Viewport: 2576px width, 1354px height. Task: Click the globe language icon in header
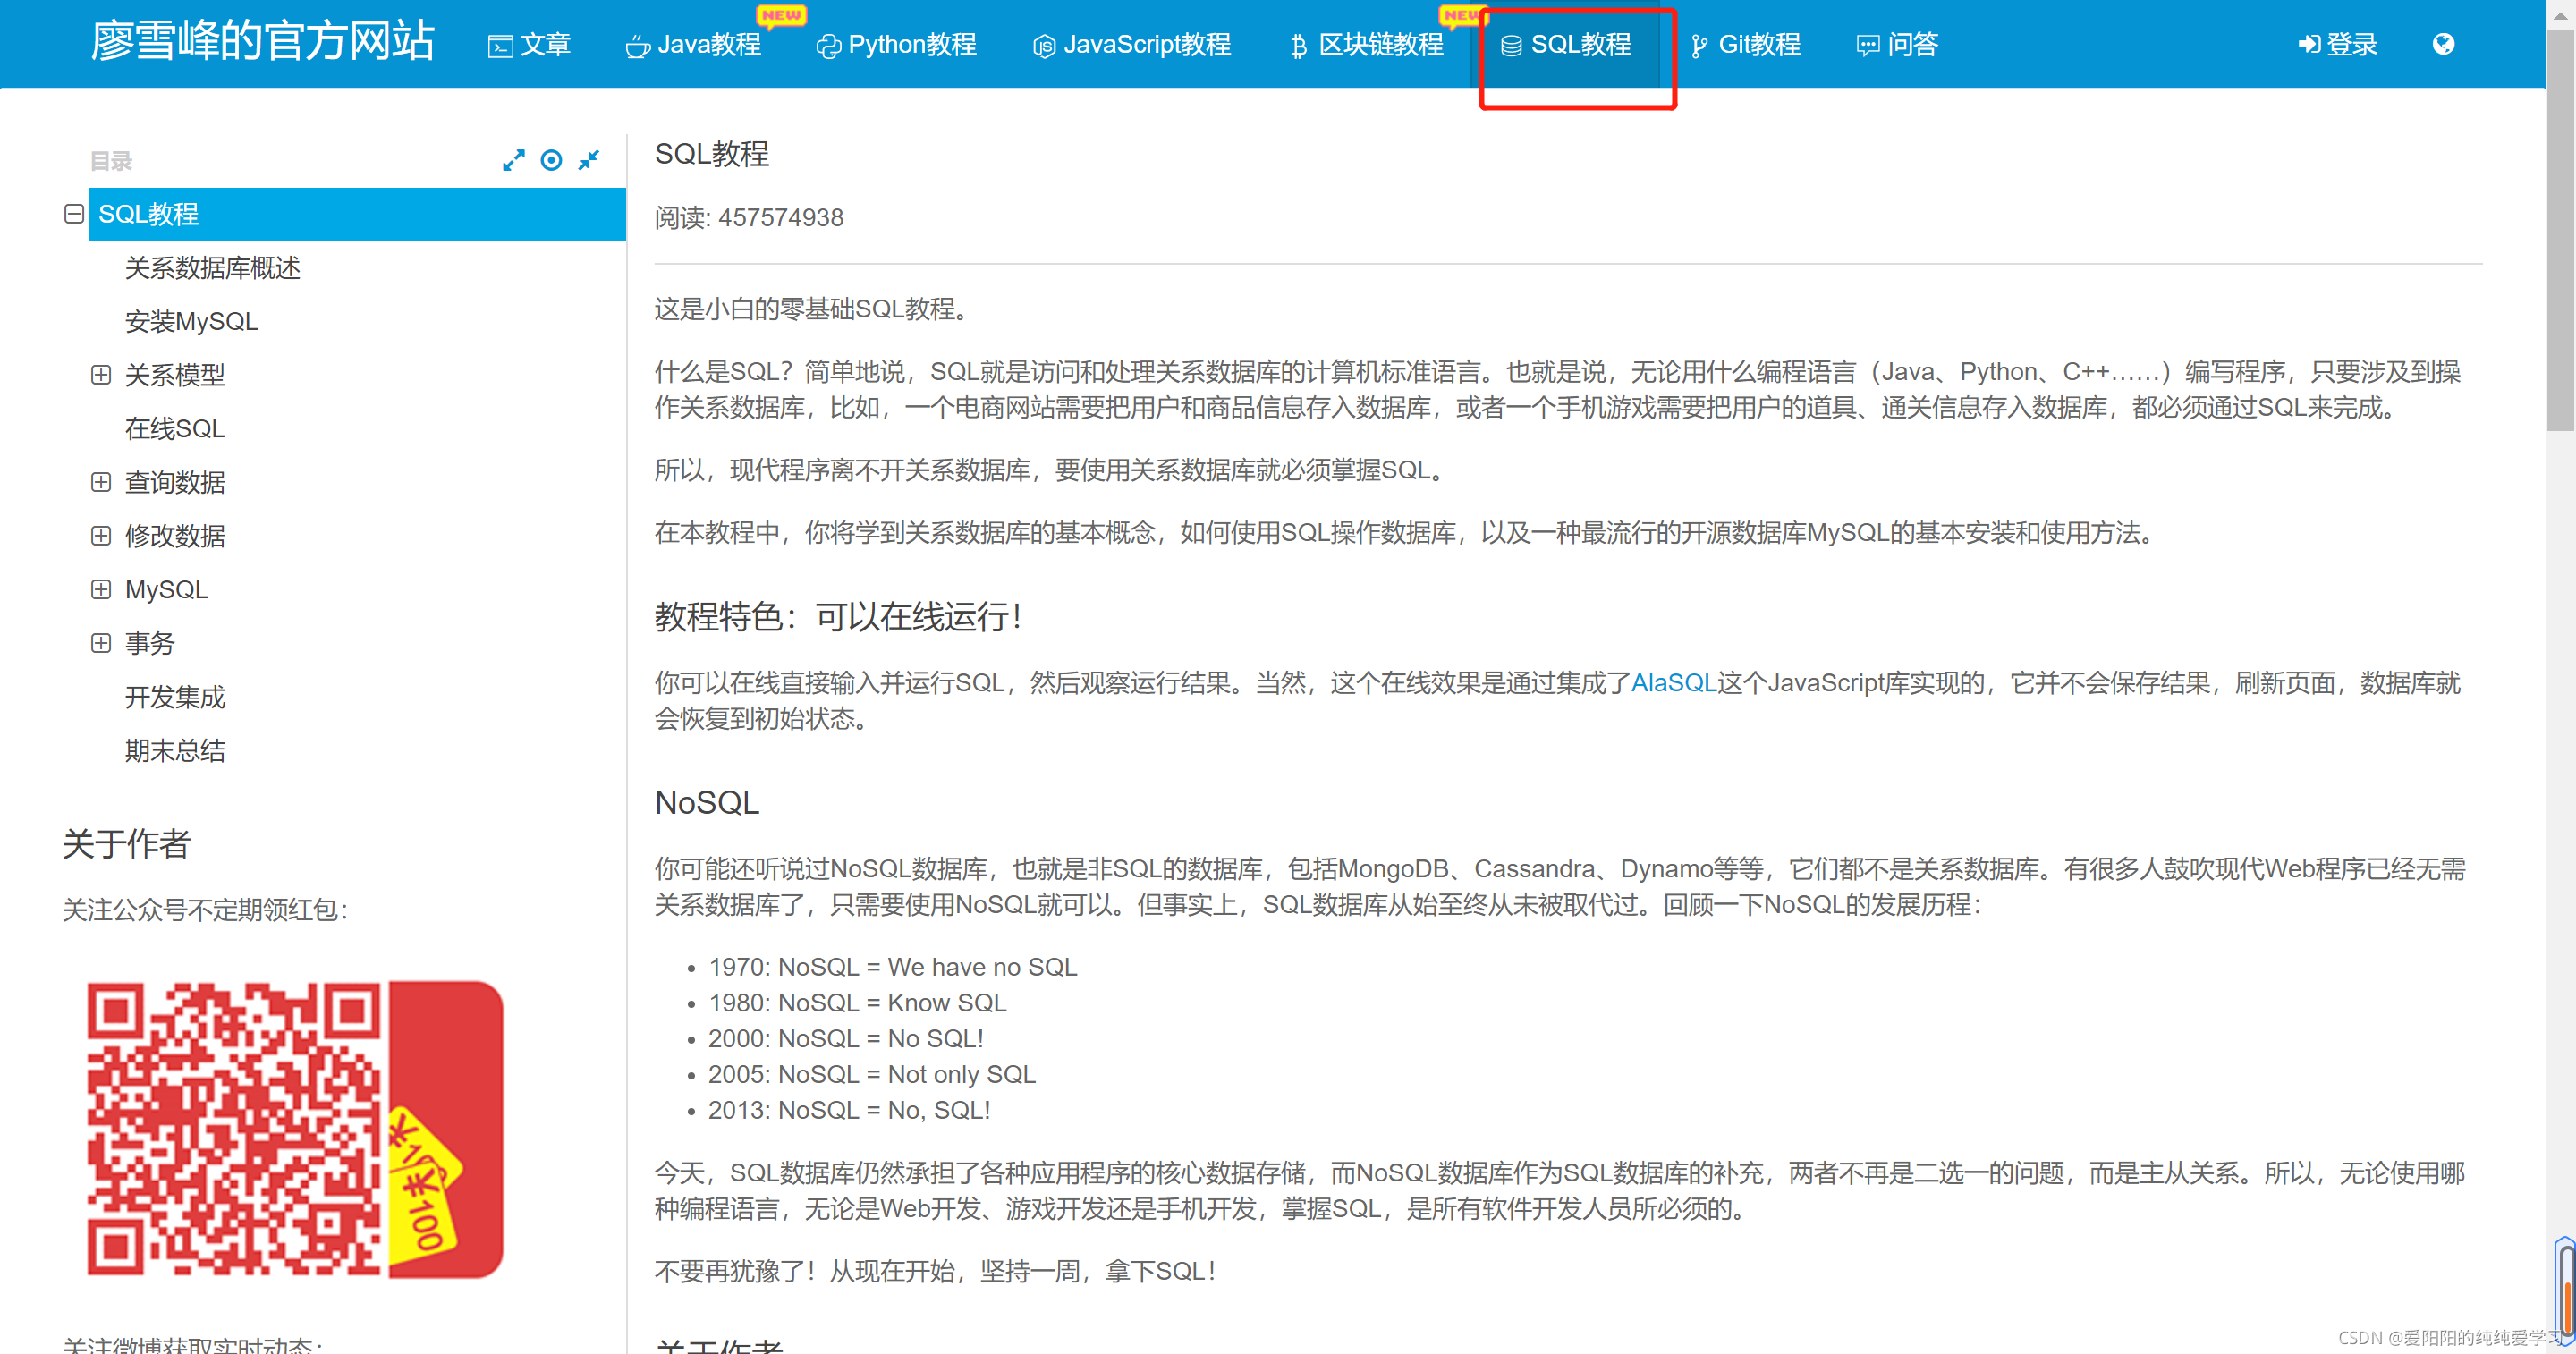[x=2443, y=44]
